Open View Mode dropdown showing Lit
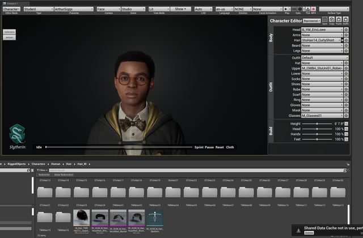 159,9
